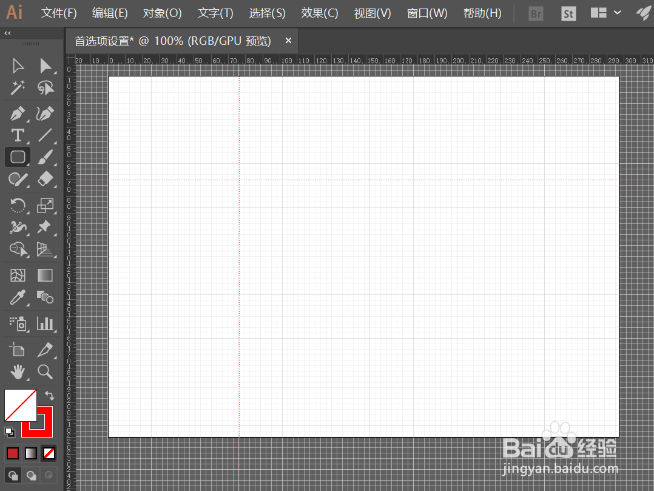Open Adobe Bridge via Br button
654x491 pixels.
(x=536, y=14)
